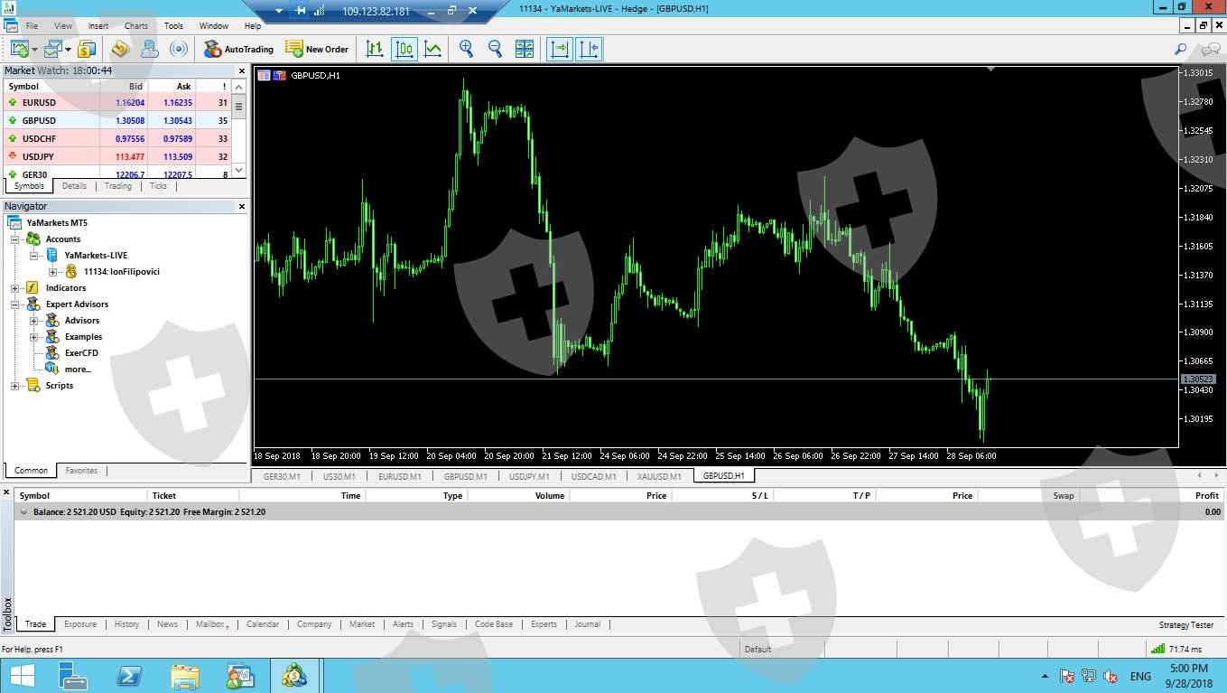Open the Journal tab in Toolbox

pos(587,624)
